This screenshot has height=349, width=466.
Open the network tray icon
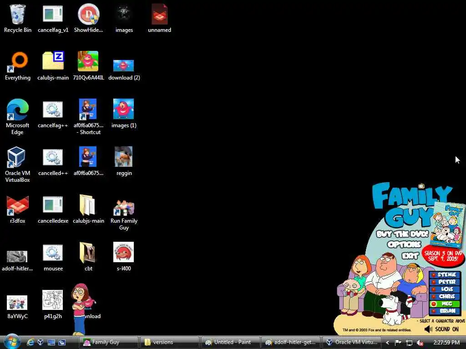point(409,343)
